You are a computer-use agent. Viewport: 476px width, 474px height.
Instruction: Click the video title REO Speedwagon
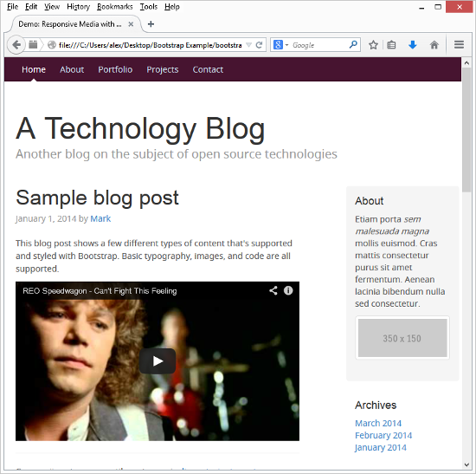(x=100, y=291)
